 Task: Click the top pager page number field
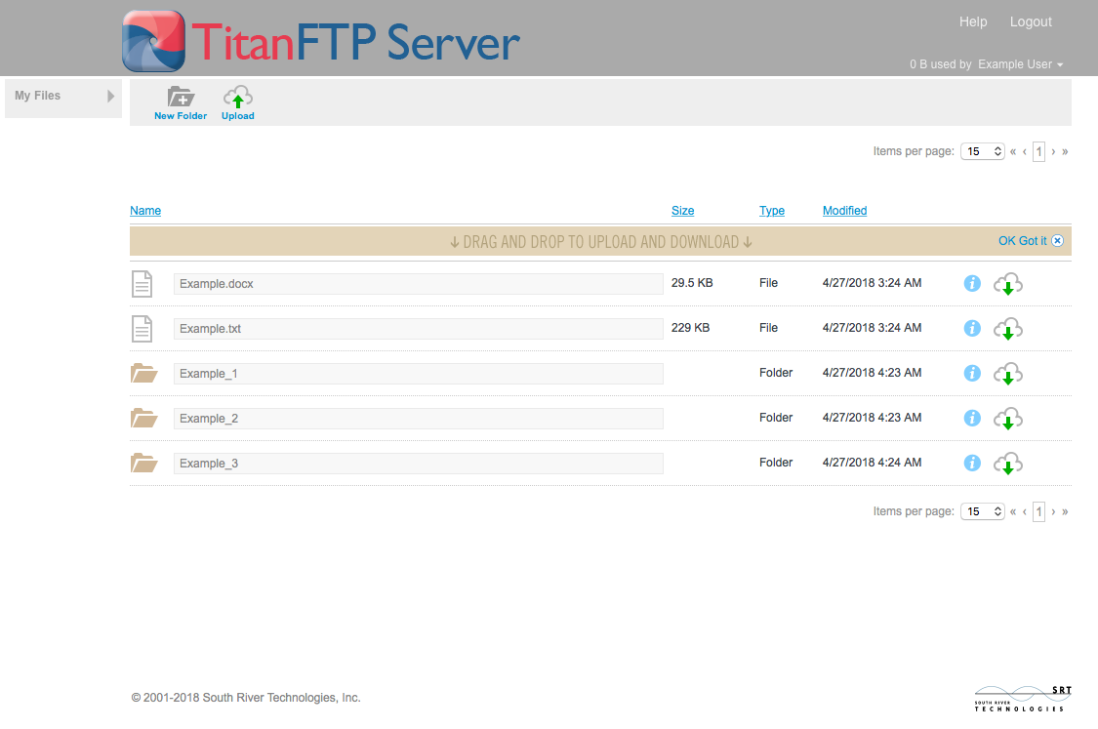tap(1039, 151)
